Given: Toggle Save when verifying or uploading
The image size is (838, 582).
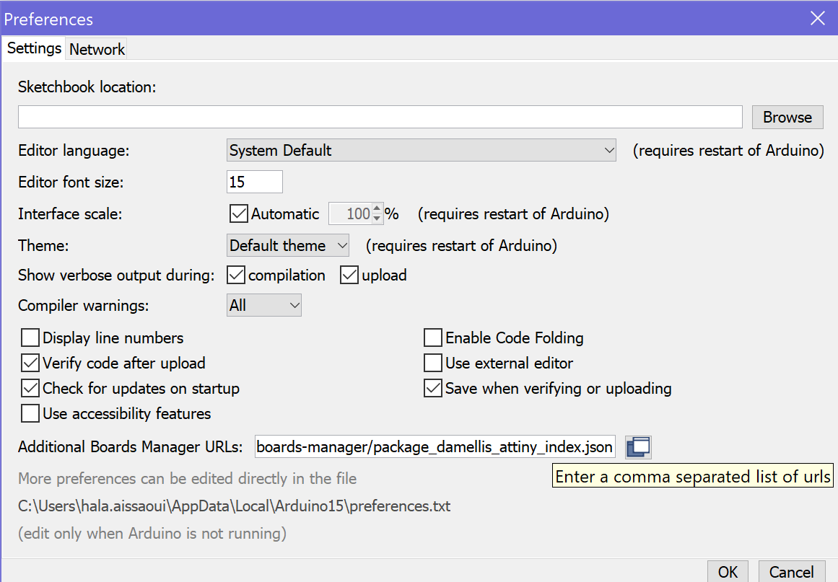Looking at the screenshot, I should (x=433, y=389).
